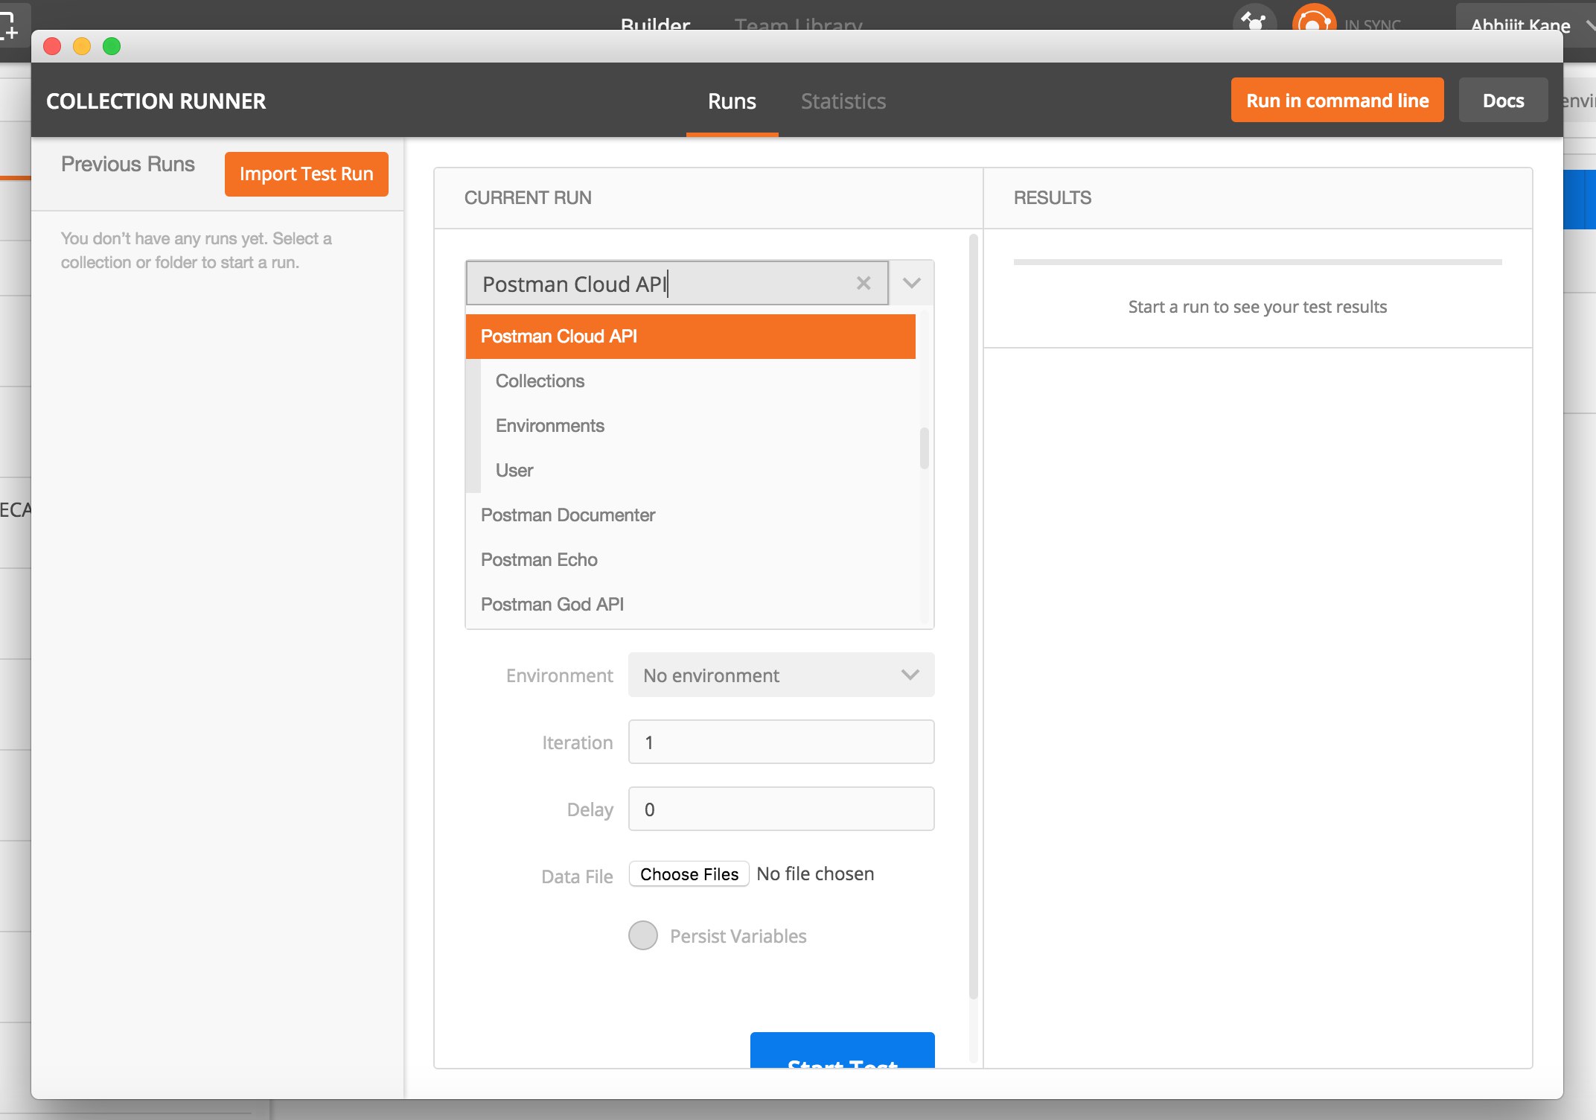The width and height of the screenshot is (1596, 1120).
Task: Switch to the Statistics tab
Action: tap(843, 101)
